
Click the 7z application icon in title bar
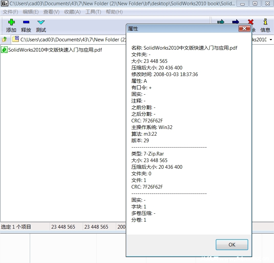(x=5, y=3)
